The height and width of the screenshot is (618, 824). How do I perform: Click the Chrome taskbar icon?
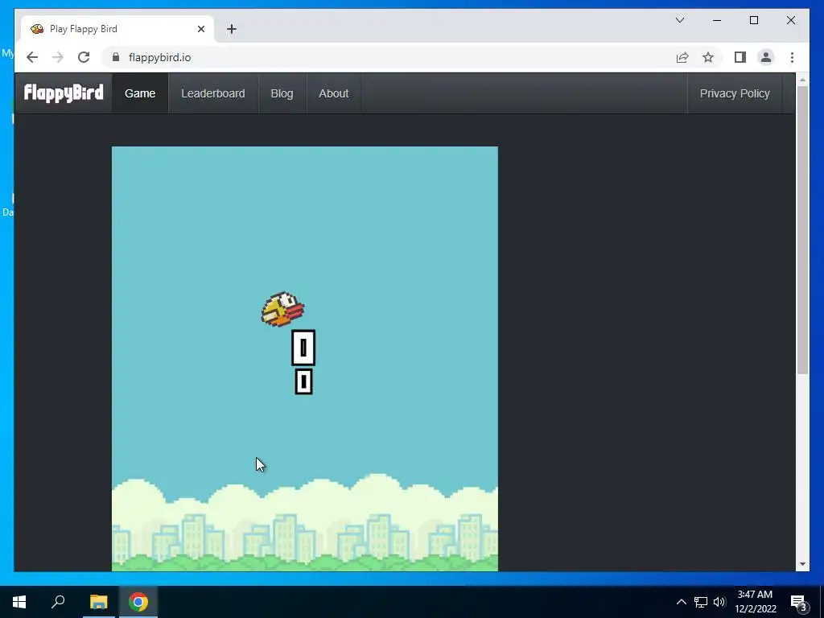pos(138,602)
